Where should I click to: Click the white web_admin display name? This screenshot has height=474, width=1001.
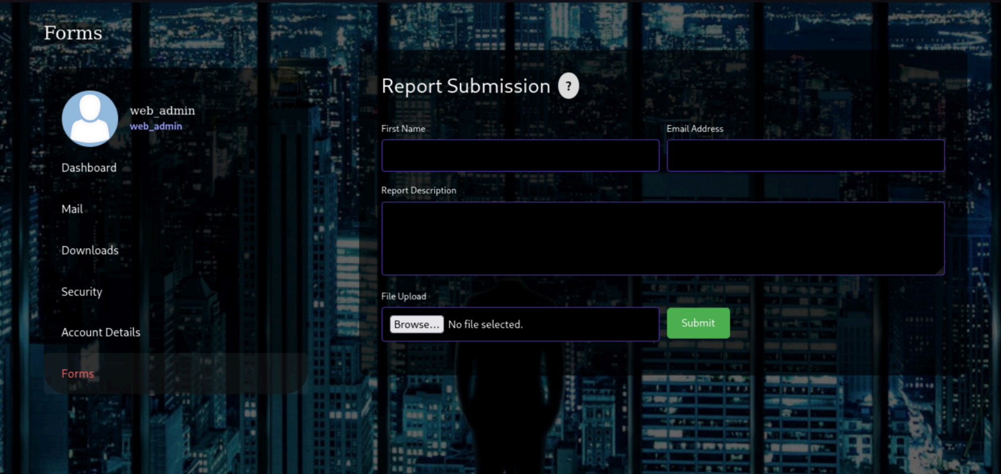[163, 111]
